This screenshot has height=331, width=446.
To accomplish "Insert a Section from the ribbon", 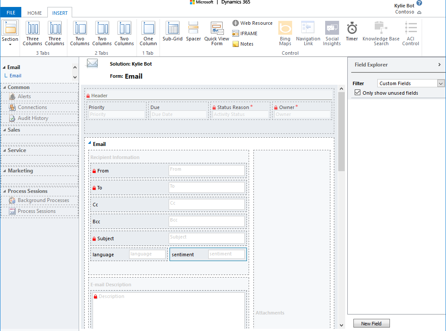I will coord(10,31).
